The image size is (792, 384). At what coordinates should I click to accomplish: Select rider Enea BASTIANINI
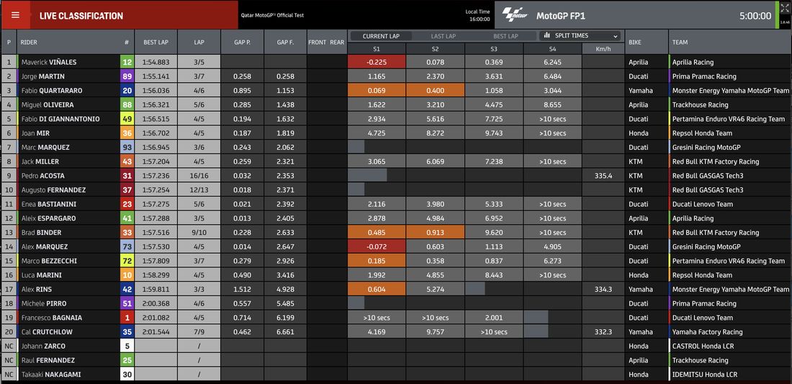49,204
